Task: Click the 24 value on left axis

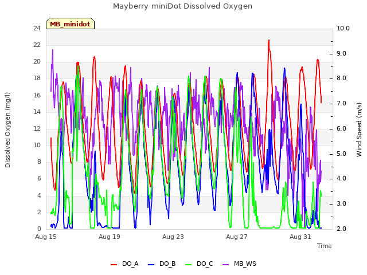Action: 37,28
